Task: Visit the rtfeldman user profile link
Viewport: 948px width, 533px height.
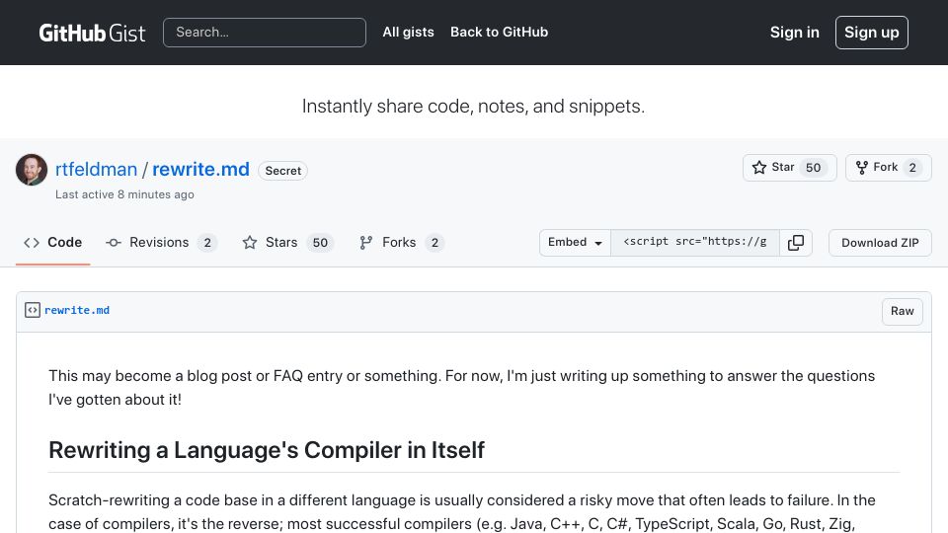Action: coord(96,169)
